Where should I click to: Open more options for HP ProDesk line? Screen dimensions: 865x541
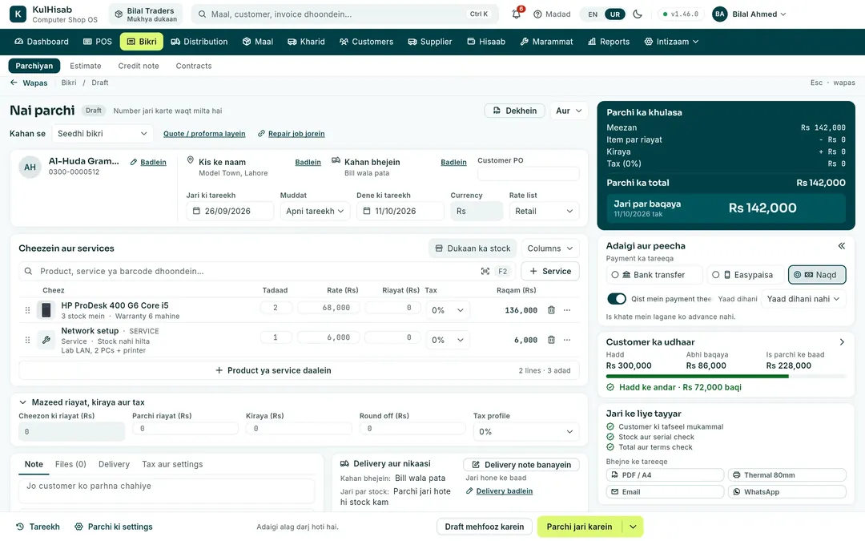[567, 309]
